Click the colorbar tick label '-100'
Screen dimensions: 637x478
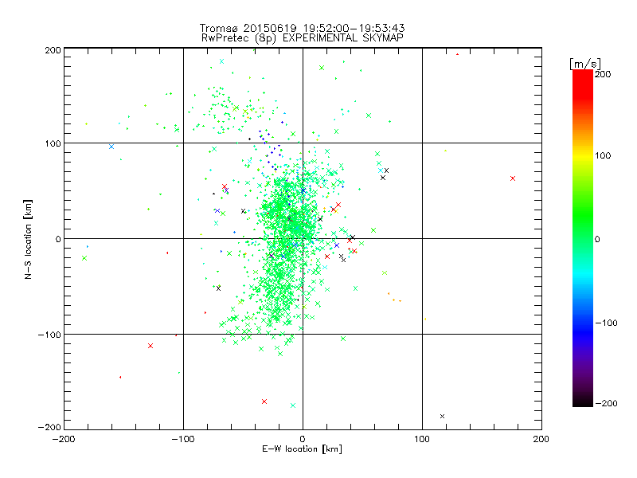[606, 323]
